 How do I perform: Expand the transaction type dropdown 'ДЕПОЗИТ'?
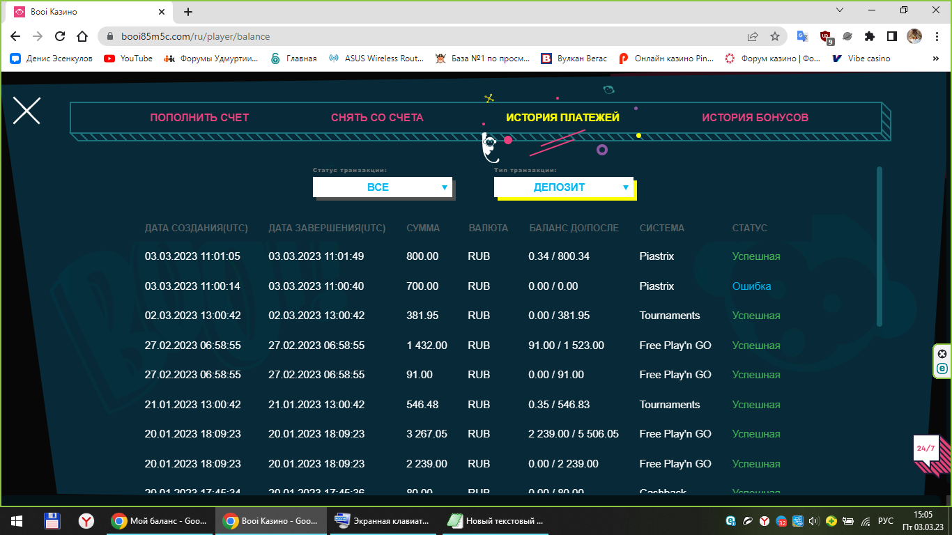click(563, 187)
